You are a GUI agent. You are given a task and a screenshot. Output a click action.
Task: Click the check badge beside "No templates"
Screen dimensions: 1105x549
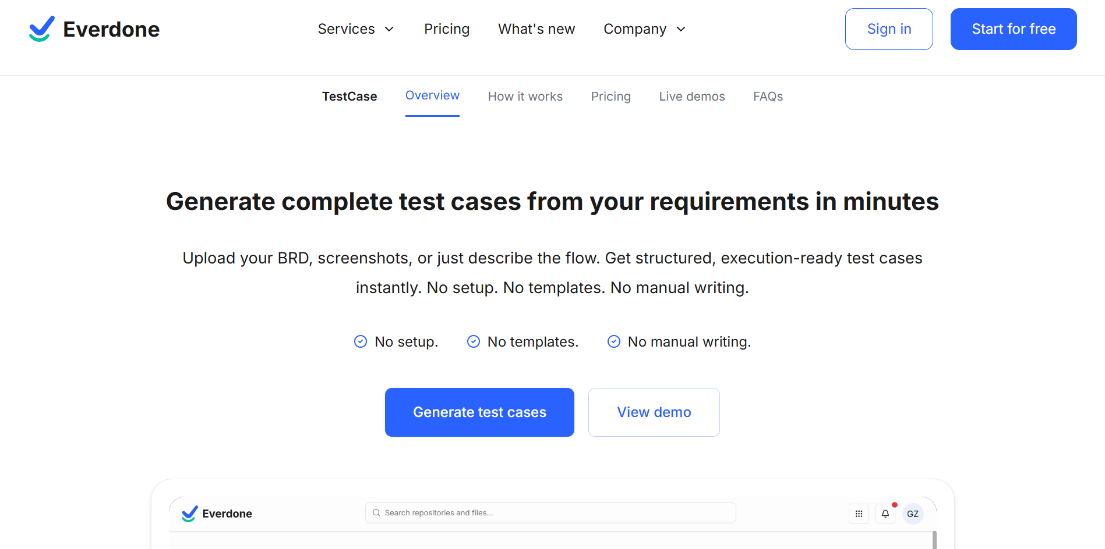pos(473,341)
